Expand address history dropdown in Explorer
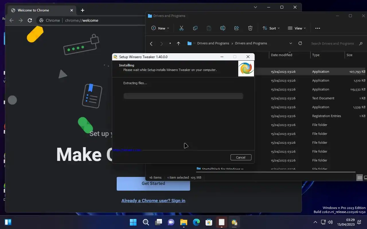 291,44
